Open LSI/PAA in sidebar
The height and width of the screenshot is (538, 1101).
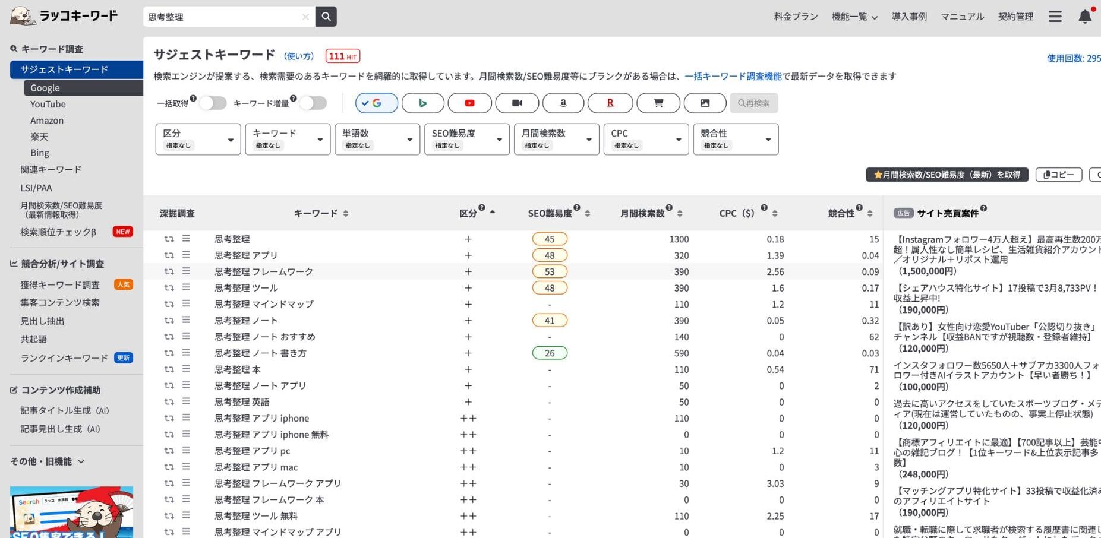(x=36, y=188)
